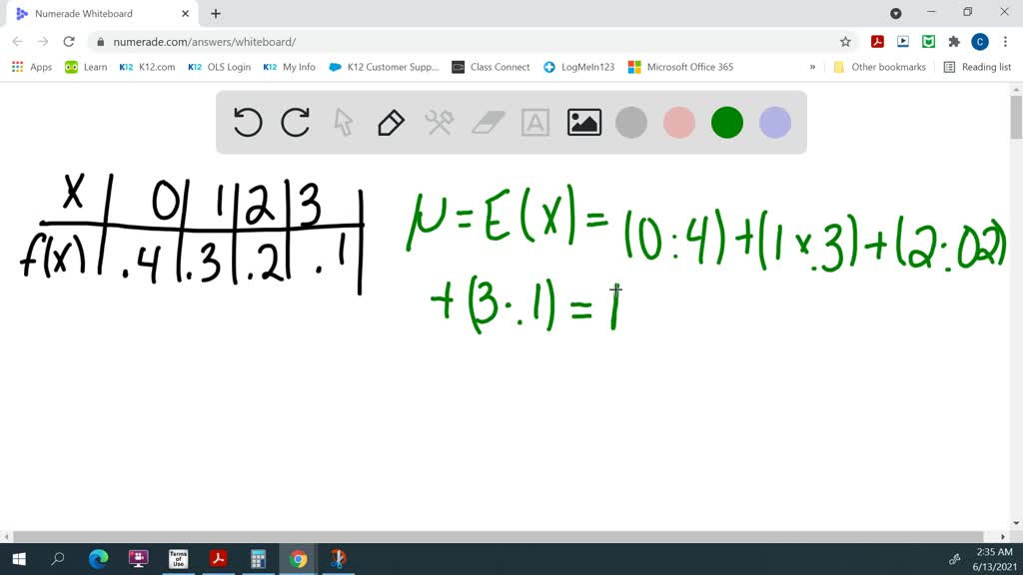Switch to purple drawing color

(774, 122)
